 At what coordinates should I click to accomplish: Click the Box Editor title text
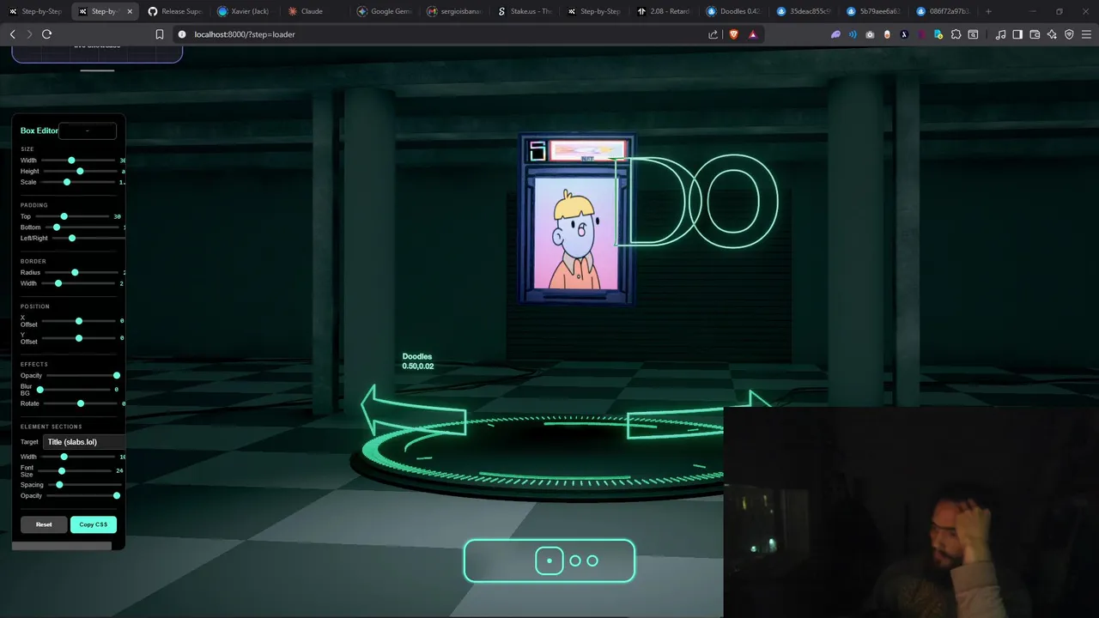point(39,130)
